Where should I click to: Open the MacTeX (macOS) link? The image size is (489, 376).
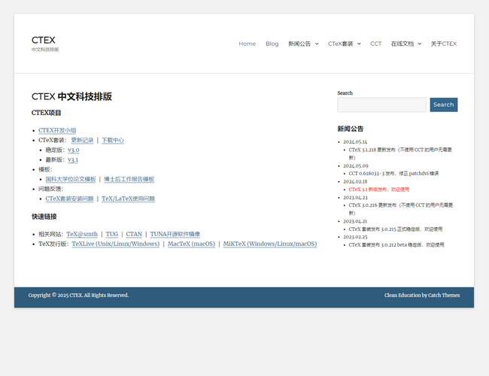(x=191, y=244)
